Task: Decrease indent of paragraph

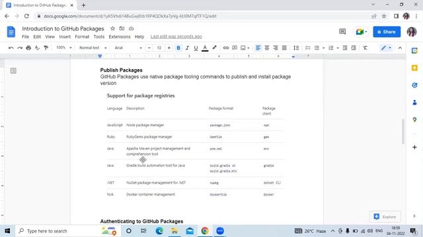Action: coord(345,48)
